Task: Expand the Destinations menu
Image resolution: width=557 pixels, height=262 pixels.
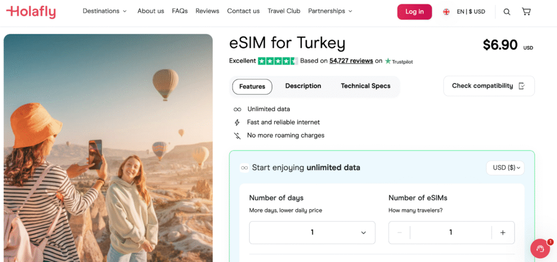Action: (104, 11)
